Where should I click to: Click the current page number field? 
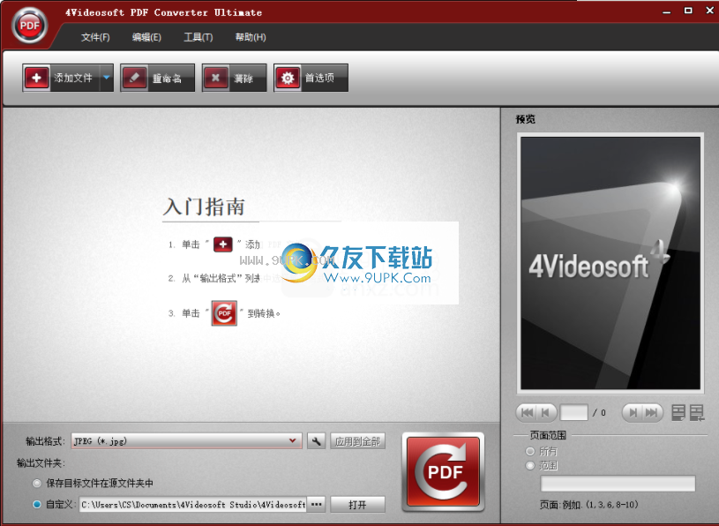coord(573,413)
